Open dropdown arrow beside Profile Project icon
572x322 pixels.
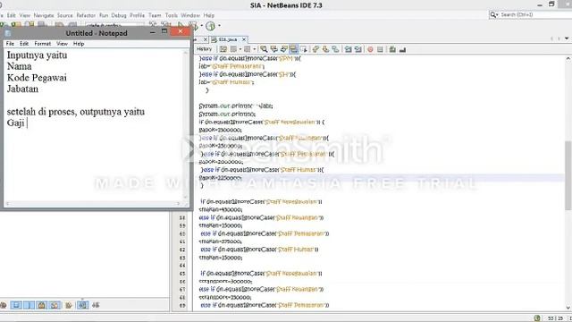(x=219, y=26)
